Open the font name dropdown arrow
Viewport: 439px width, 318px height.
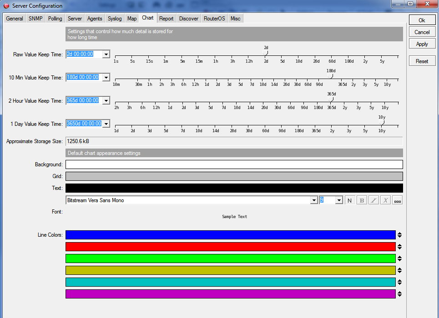314,200
